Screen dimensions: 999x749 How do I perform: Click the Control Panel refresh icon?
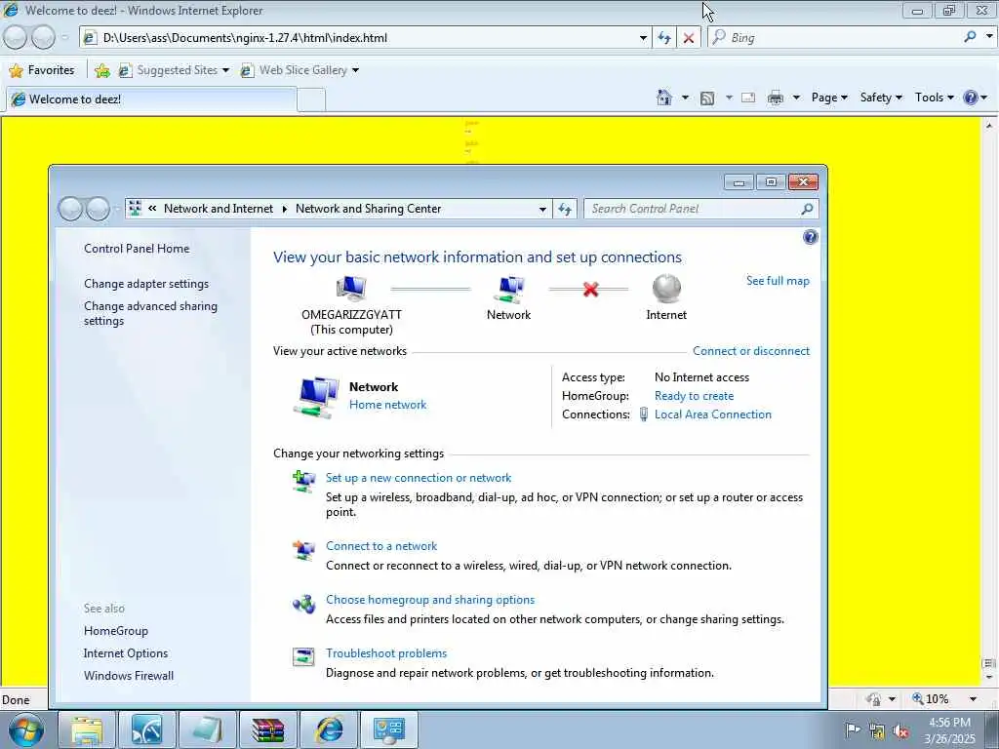coord(565,209)
